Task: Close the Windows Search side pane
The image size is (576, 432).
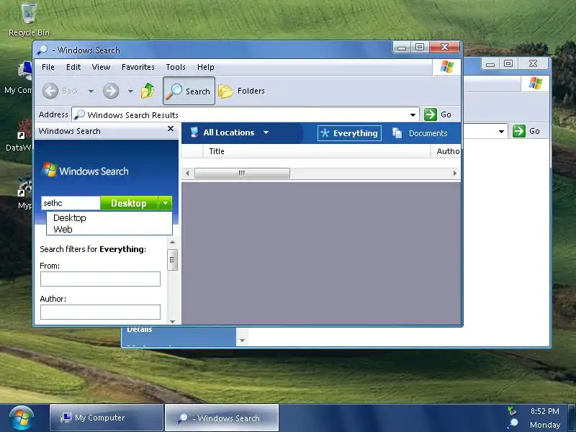Action: click(x=171, y=129)
